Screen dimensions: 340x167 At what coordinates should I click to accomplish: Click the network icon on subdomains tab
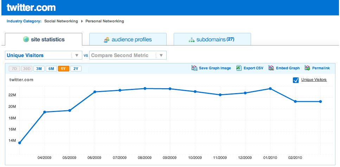tap(192, 40)
